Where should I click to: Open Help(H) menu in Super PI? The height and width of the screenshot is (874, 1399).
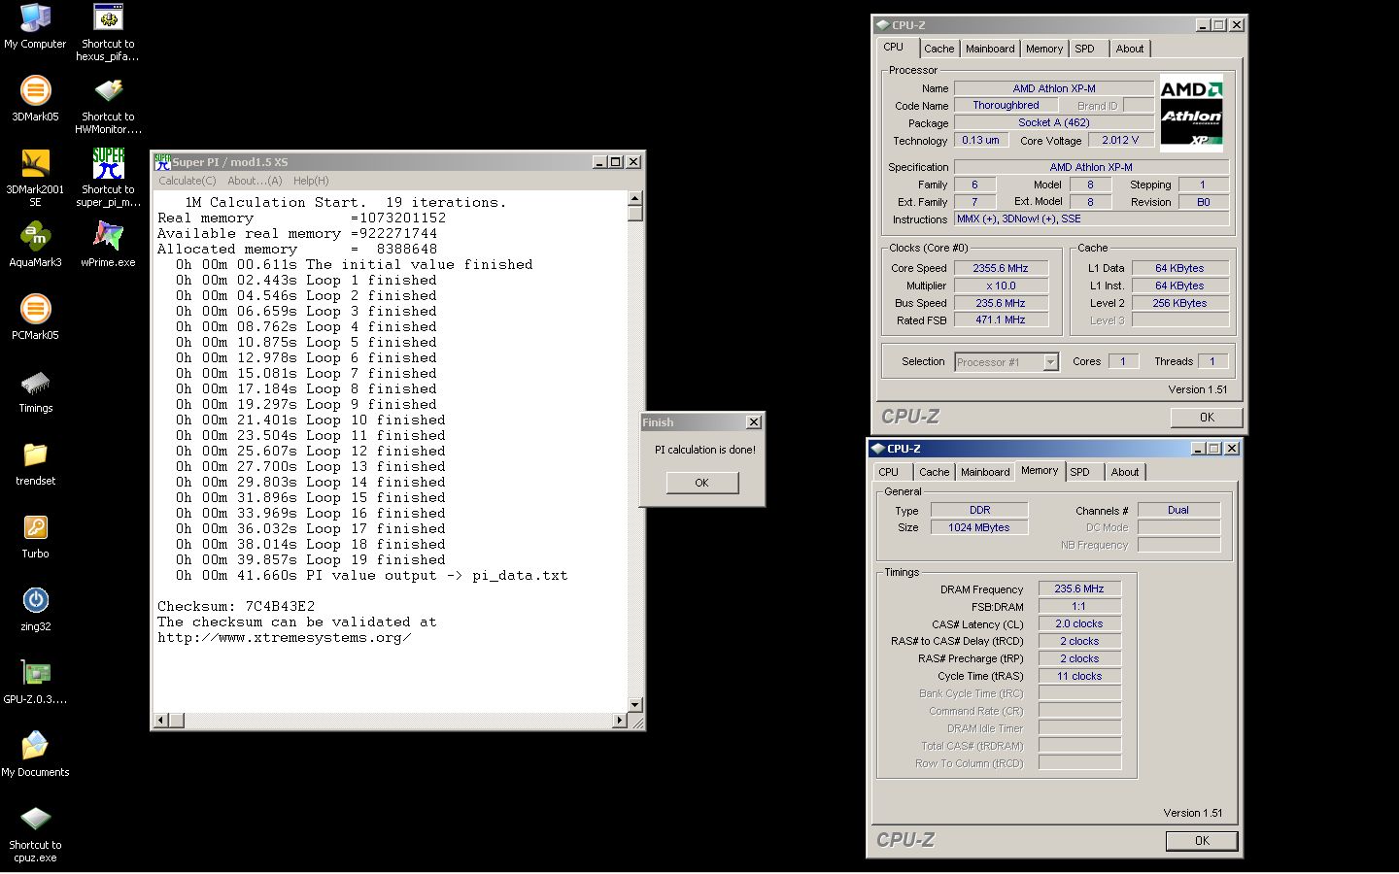click(x=311, y=181)
